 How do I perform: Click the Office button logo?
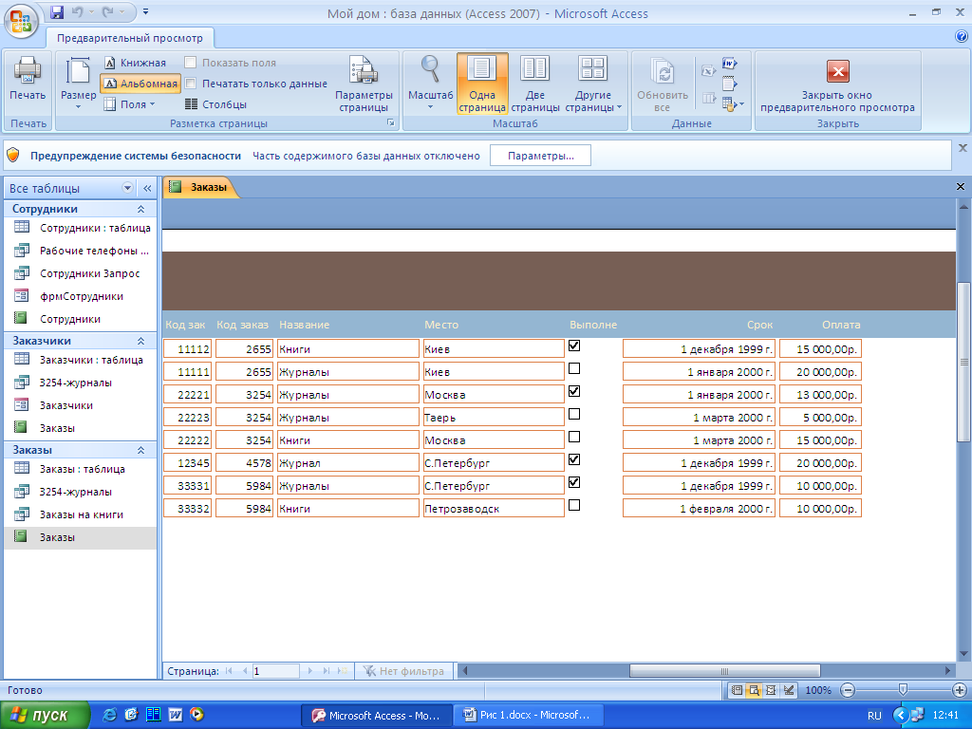coord(21,21)
